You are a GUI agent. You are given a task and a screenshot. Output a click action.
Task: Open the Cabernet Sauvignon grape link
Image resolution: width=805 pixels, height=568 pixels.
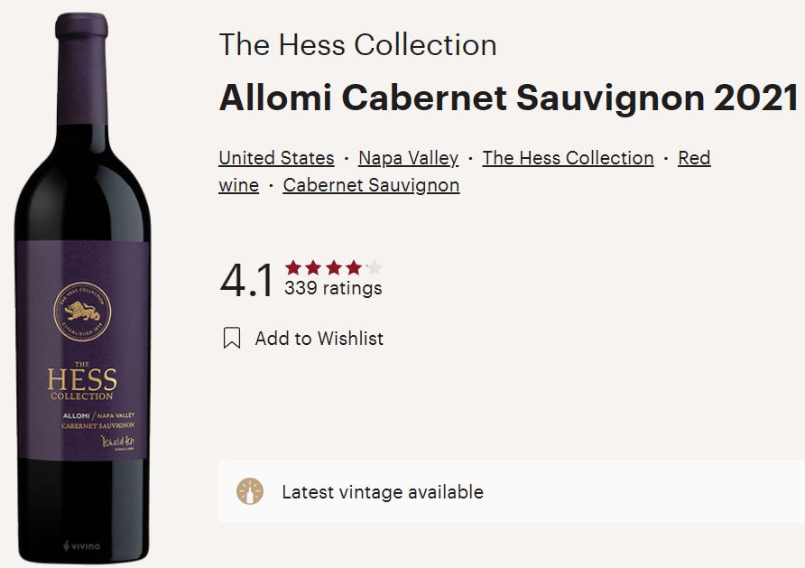[371, 185]
